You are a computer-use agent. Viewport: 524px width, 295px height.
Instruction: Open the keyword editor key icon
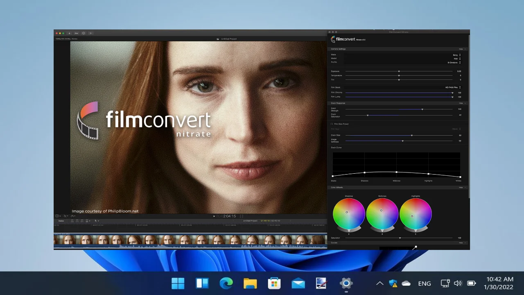[76, 33]
